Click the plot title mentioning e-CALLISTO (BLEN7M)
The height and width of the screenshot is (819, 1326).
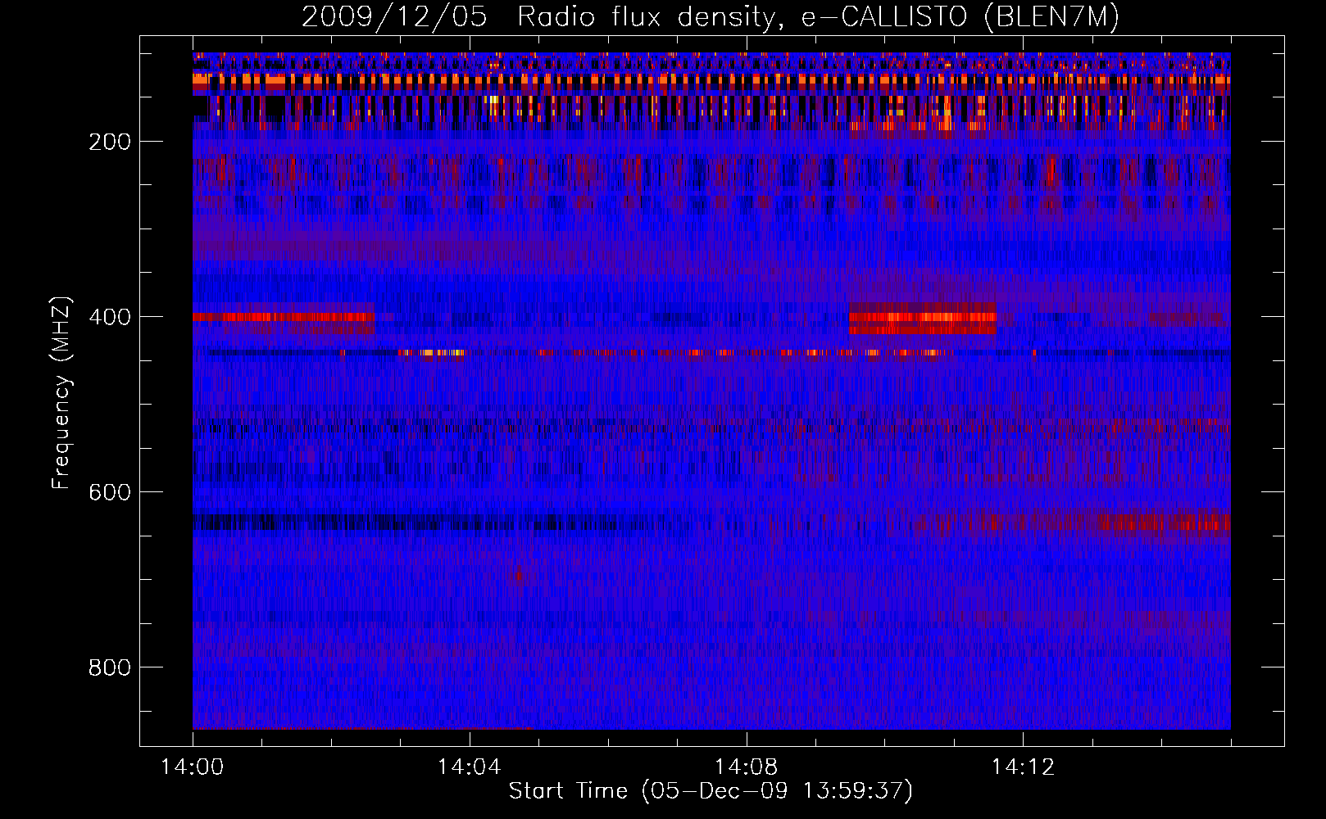(711, 16)
